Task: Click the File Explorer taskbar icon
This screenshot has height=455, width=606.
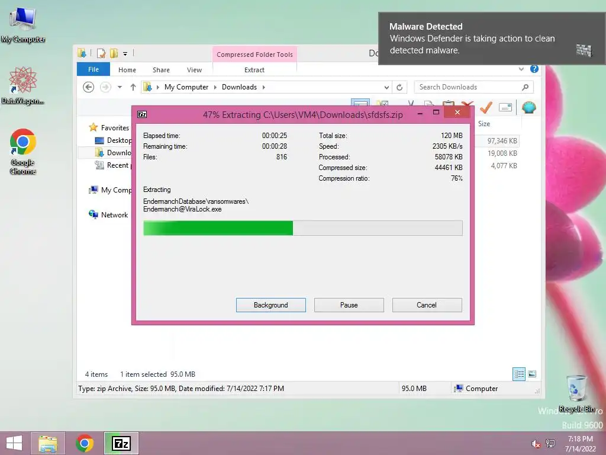Action: click(x=48, y=443)
